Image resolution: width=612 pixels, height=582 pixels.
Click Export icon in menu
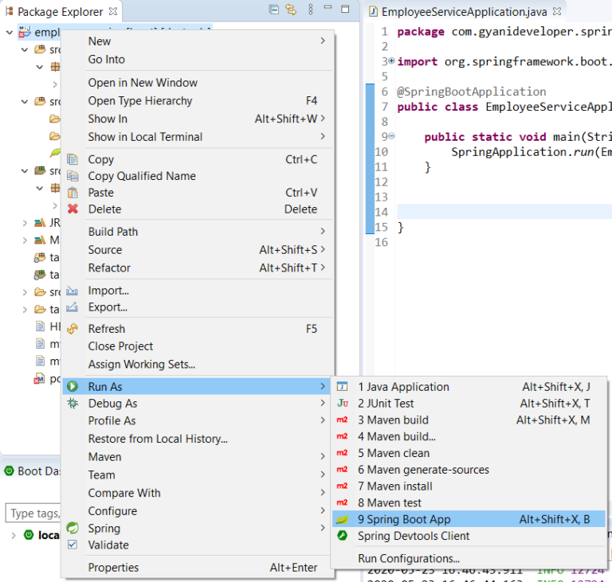(x=72, y=307)
